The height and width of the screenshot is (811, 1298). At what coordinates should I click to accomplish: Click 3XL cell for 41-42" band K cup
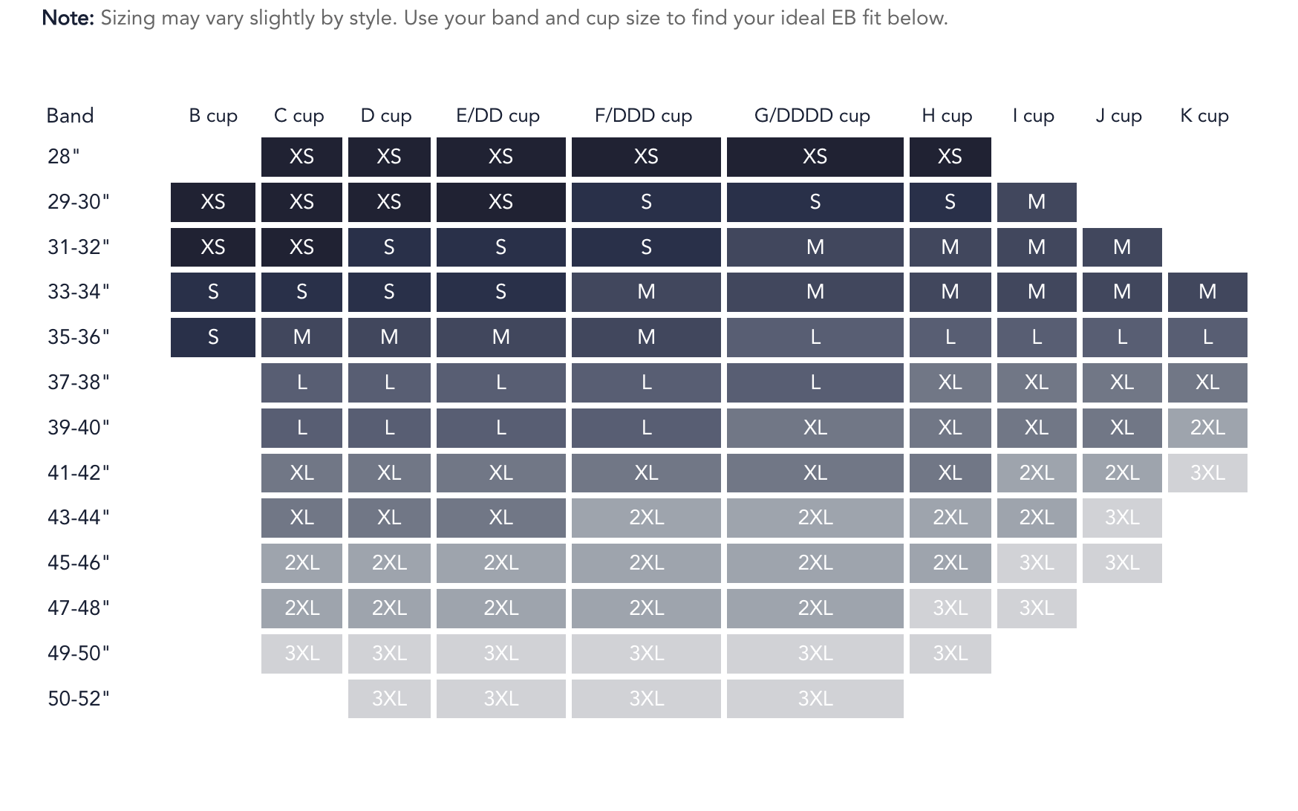point(1207,473)
